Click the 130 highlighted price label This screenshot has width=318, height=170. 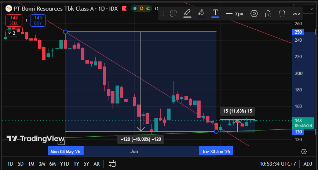(x=298, y=132)
